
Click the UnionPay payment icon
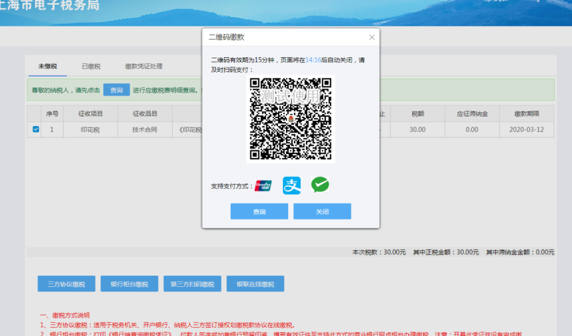click(x=263, y=186)
